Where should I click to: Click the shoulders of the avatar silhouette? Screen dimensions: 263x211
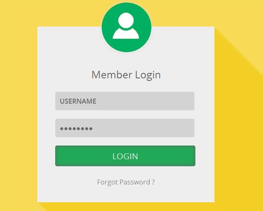[126, 33]
